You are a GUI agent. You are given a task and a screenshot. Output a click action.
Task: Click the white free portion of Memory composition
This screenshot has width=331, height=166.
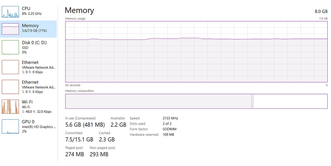pyautogui.click(x=290, y=101)
